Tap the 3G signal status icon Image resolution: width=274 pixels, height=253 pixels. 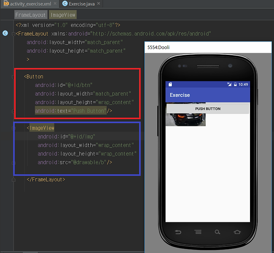tap(229, 84)
